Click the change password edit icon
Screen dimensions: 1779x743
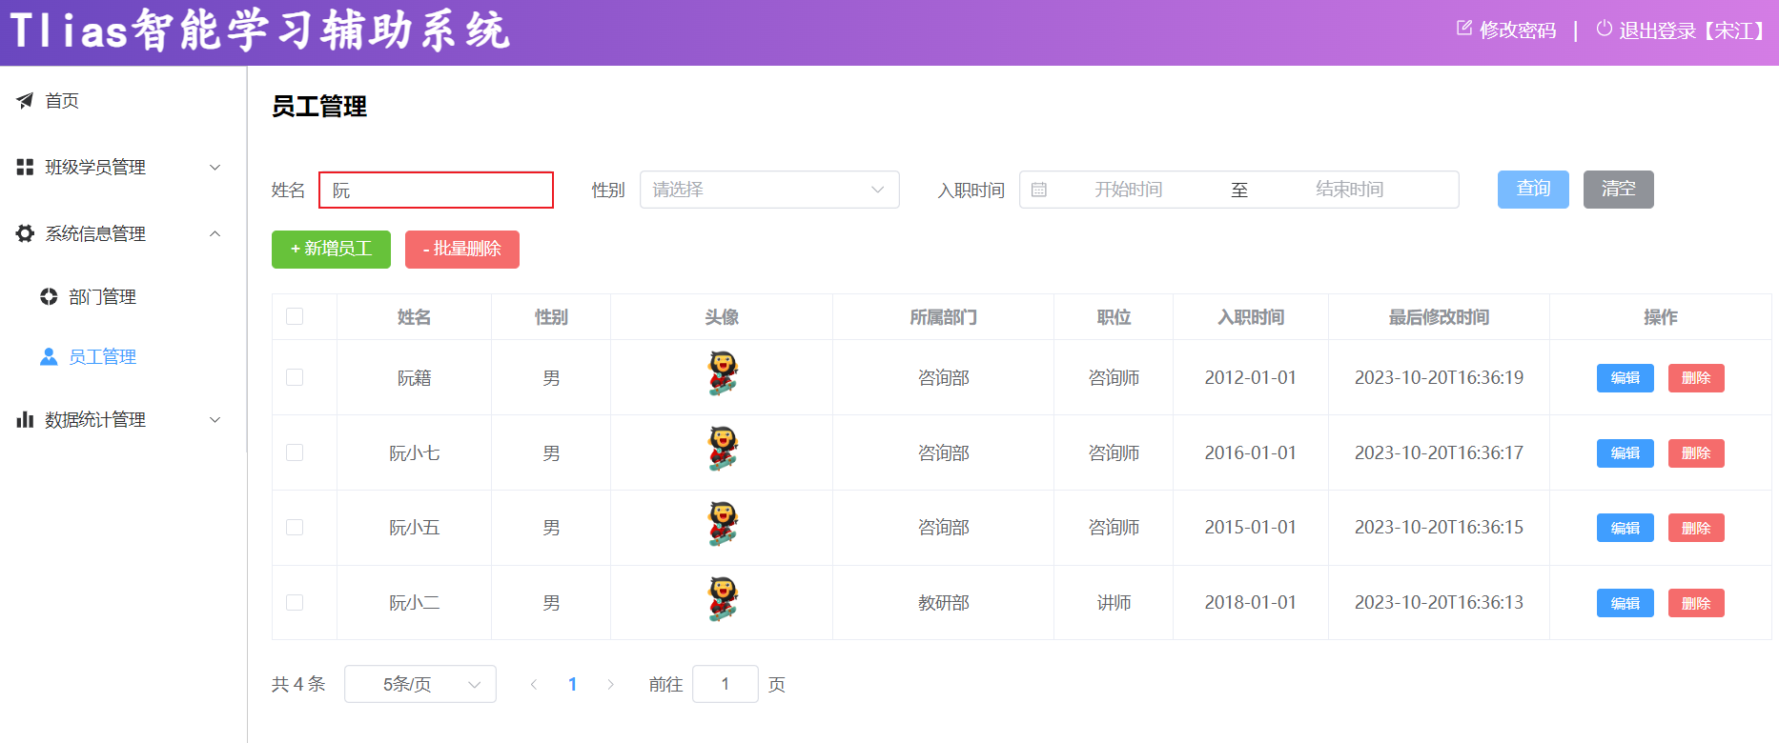point(1464,29)
